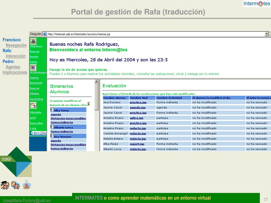Click the Glosario icon above the Glosario link

click(33, 105)
